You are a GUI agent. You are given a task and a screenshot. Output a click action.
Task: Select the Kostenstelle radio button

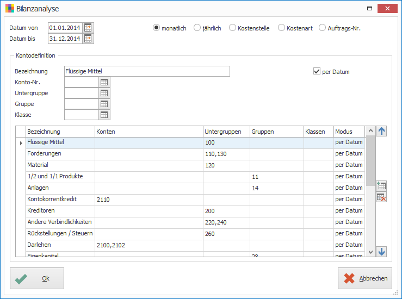click(232, 28)
